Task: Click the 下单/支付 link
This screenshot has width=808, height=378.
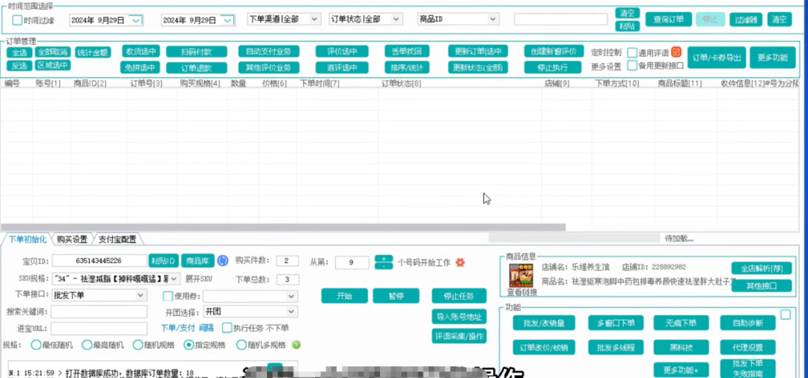Action: 178,328
